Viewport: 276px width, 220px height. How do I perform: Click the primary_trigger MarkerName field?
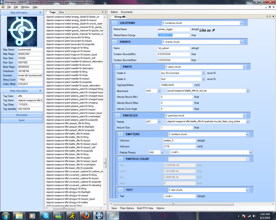[x=173, y=29]
